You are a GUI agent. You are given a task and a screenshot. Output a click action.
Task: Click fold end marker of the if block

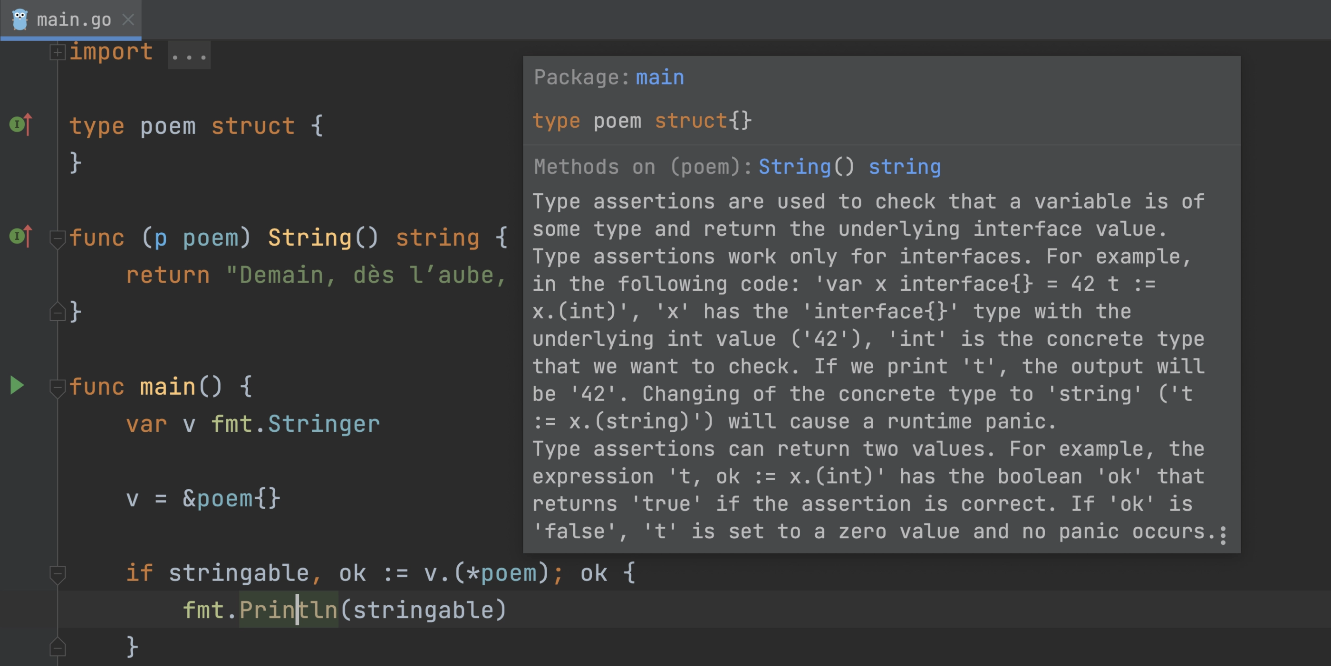click(x=57, y=647)
